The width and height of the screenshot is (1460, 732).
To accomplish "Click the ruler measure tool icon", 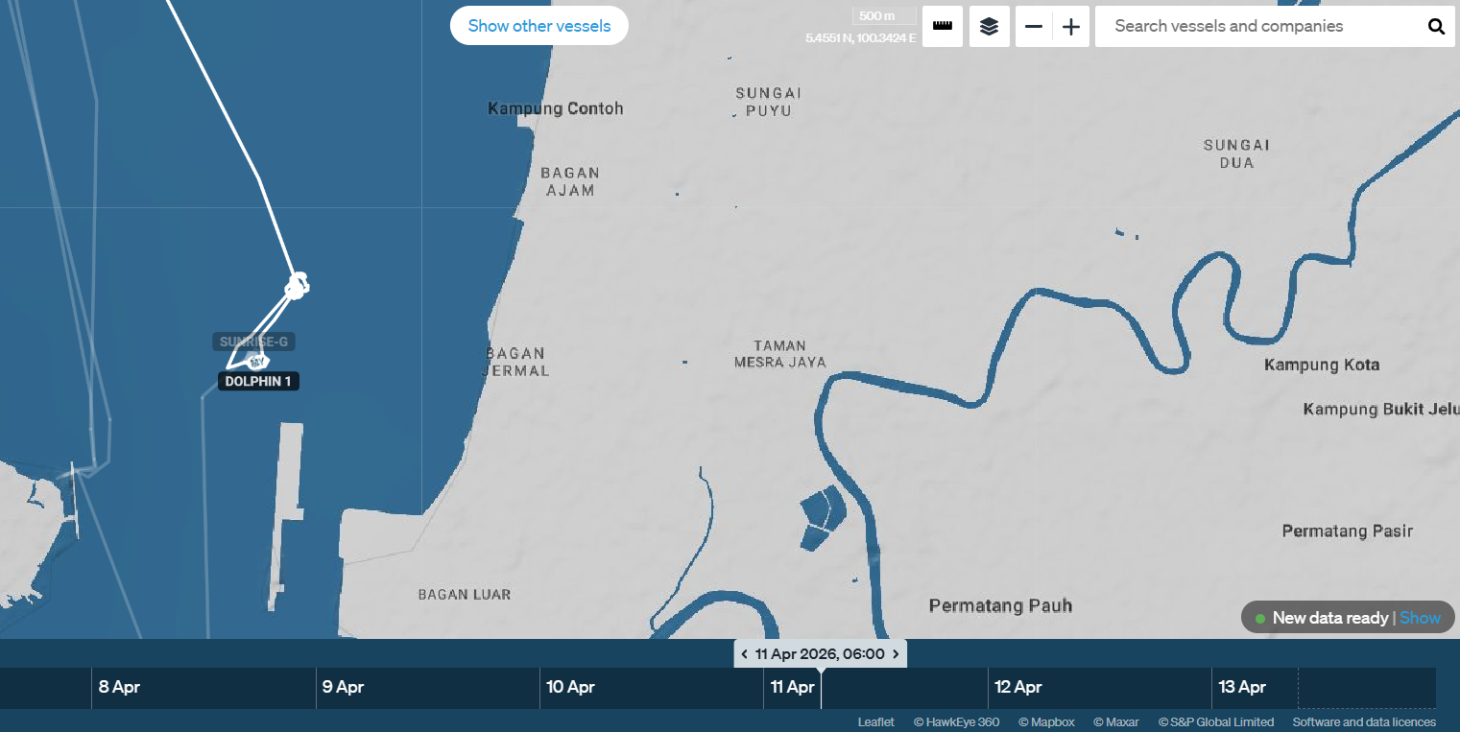I will click(943, 26).
